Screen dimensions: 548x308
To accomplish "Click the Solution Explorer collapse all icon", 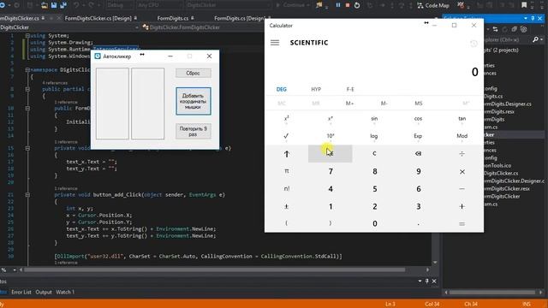I will pos(514,30).
